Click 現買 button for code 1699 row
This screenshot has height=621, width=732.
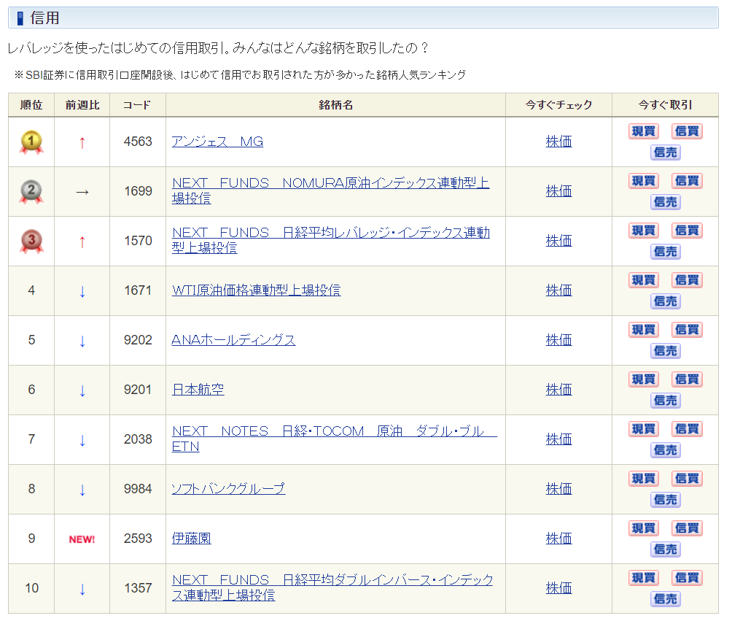click(643, 181)
